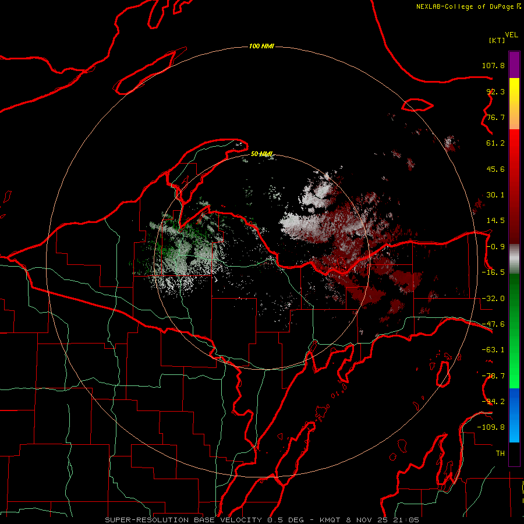Click the -63.1 legend value
Screen dimensions: 524x524
[x=493, y=350]
